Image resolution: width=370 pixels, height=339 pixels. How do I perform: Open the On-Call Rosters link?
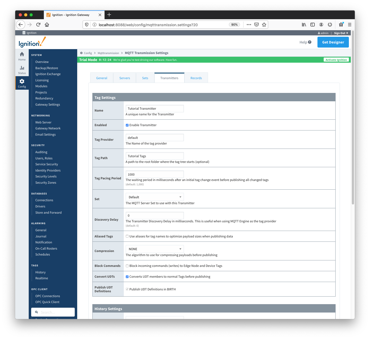tap(46, 249)
